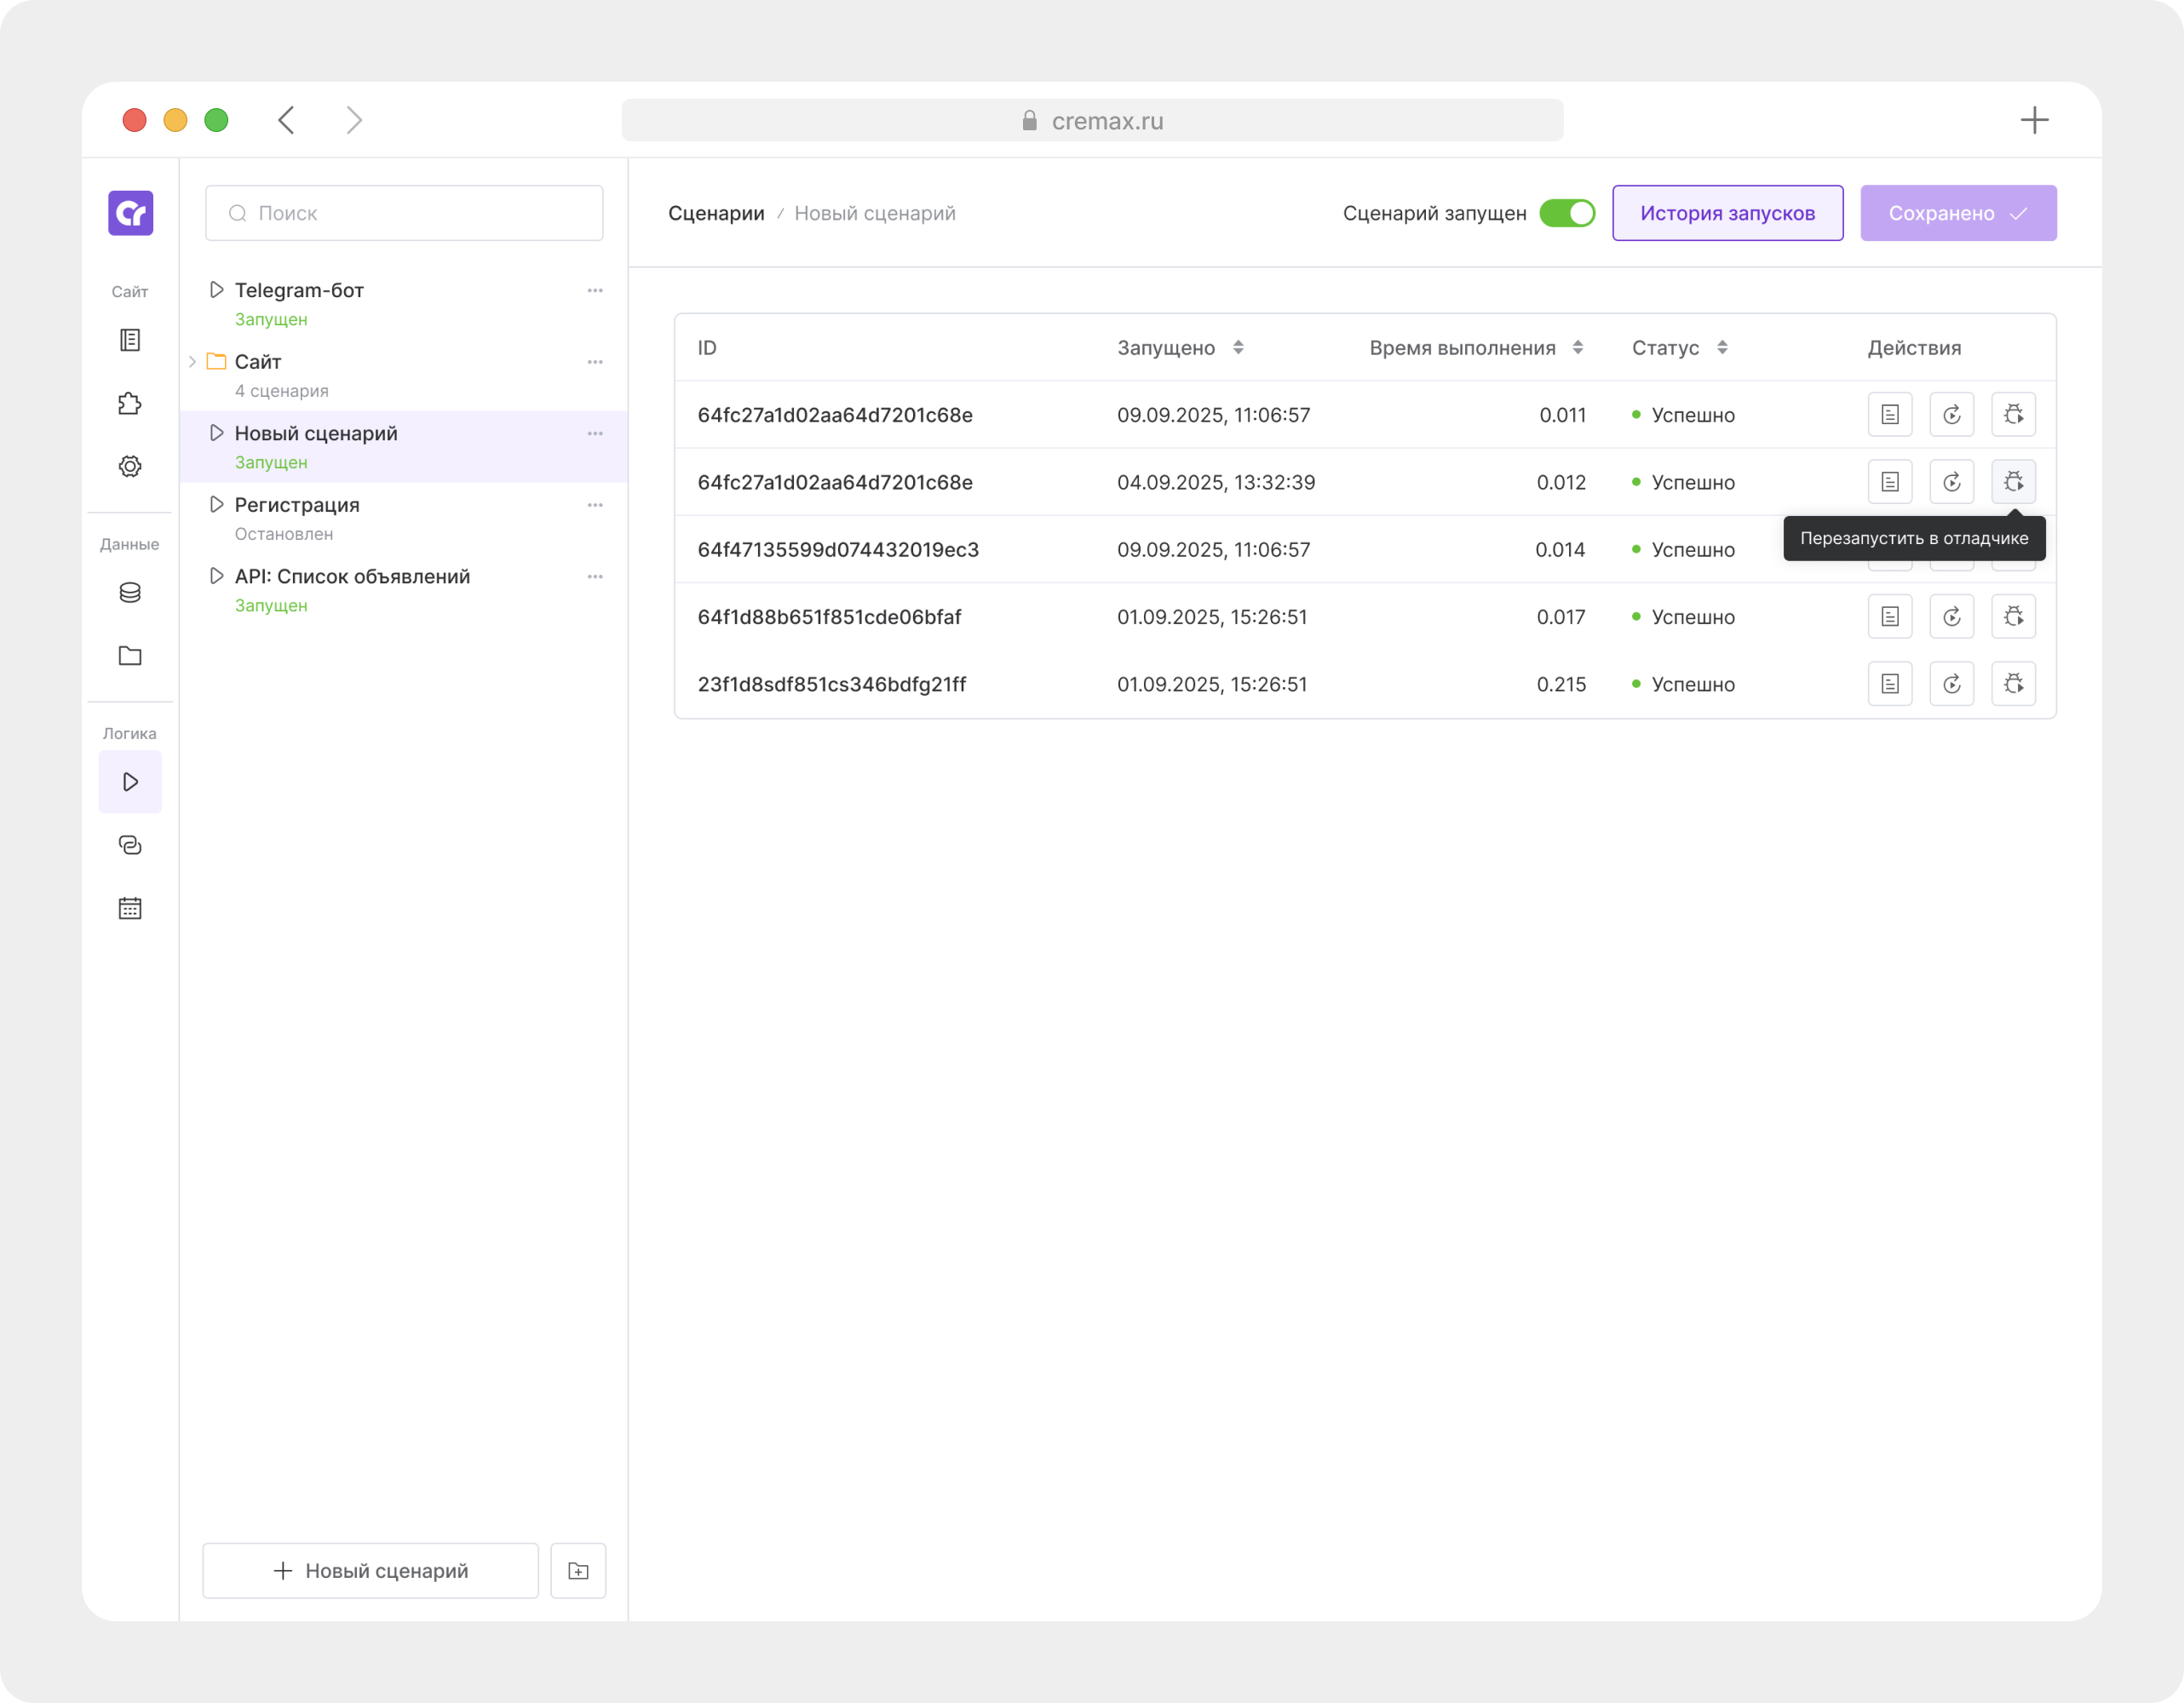Image resolution: width=2184 pixels, height=1703 pixels.
Task: Open the folder files icon under Данные
Action: point(130,656)
